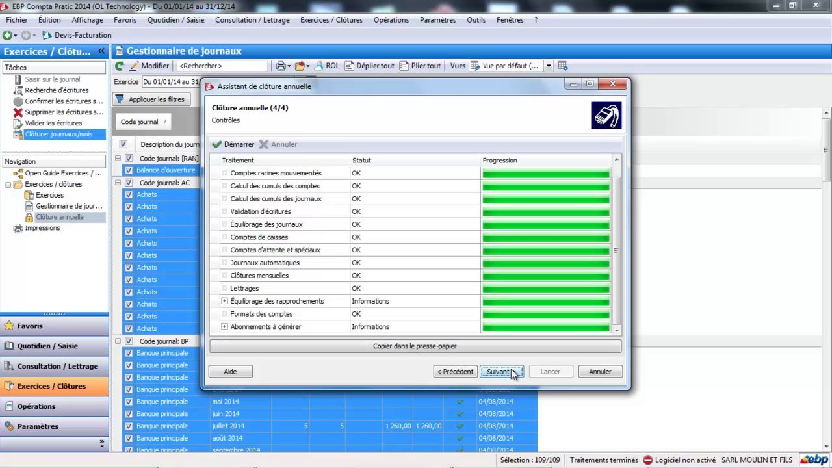The image size is (832, 468).
Task: Click the Open Guide Exercices icon
Action: coord(18,174)
